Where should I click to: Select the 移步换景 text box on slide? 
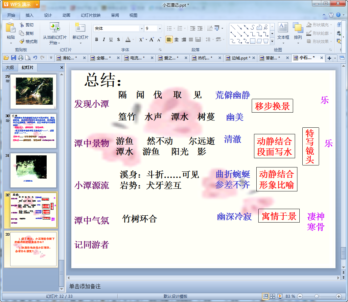click(x=272, y=106)
